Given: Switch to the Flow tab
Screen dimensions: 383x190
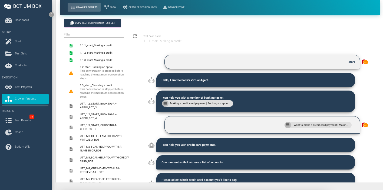Looking at the screenshot, I should pos(110,7).
